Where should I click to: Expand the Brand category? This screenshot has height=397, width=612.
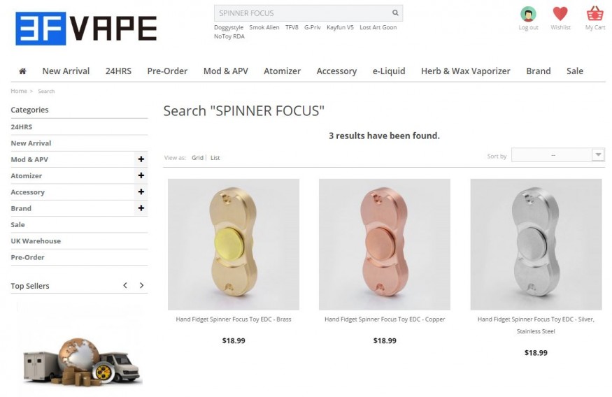coord(141,208)
